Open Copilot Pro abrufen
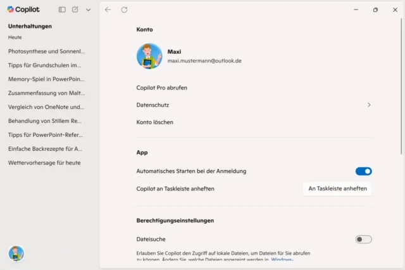The width and height of the screenshot is (405, 270). pos(162,87)
